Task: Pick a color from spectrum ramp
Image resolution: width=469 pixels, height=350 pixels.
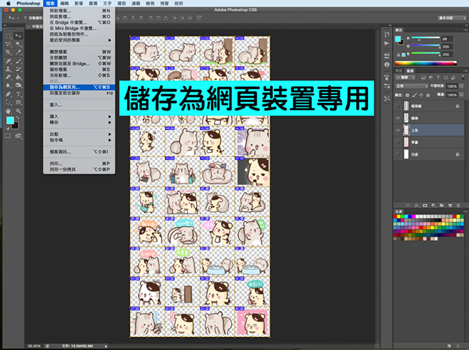Action: point(425,63)
